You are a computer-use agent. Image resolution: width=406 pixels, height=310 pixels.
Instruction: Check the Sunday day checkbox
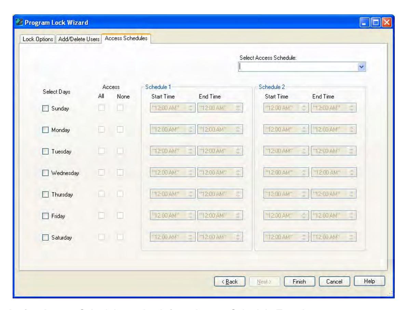click(x=45, y=108)
